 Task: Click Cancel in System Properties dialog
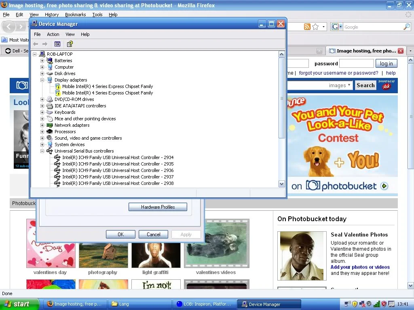point(153,235)
